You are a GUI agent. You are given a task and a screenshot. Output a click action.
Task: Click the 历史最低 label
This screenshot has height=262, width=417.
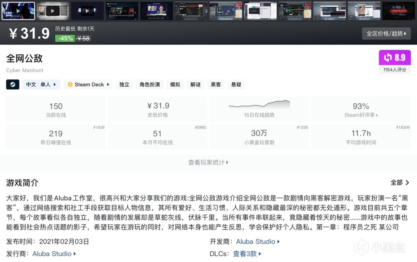65,29
